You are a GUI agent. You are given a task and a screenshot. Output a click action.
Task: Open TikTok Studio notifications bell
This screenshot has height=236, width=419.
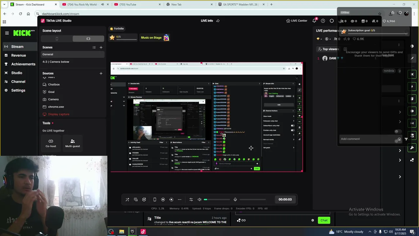pos(314,21)
